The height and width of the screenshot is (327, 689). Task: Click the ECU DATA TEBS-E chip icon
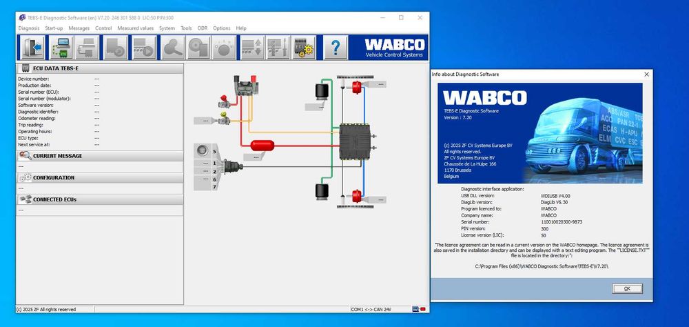[25, 68]
